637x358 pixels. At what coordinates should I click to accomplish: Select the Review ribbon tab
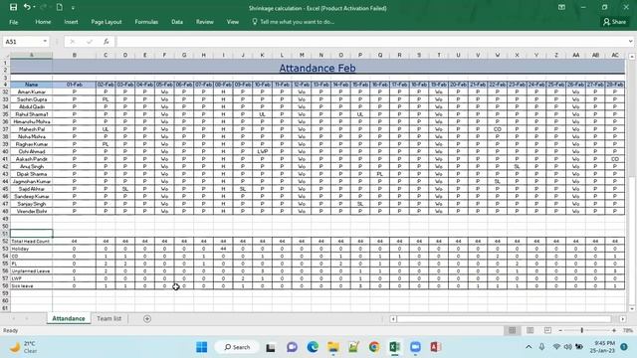[x=205, y=22]
